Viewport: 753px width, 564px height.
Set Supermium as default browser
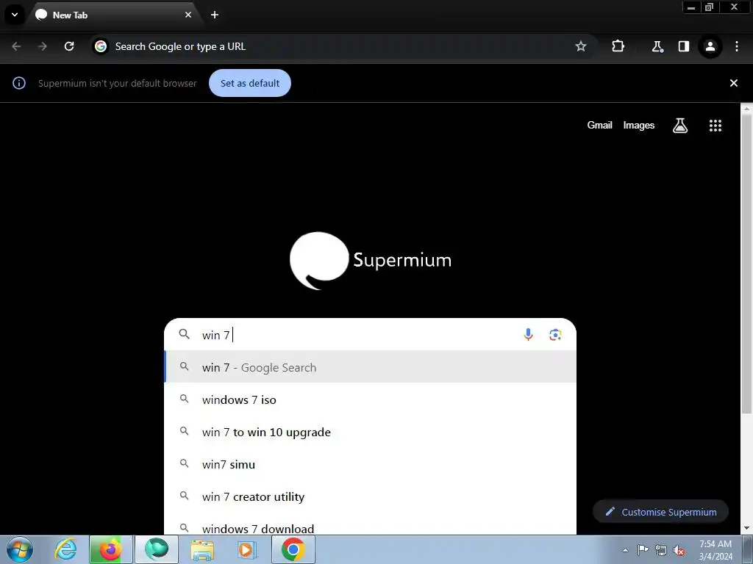250,83
